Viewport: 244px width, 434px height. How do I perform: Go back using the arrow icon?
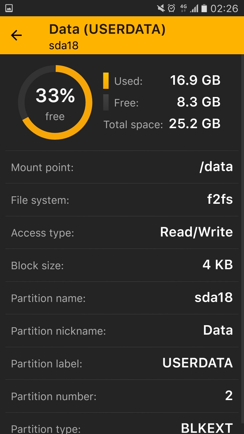pos(16,35)
